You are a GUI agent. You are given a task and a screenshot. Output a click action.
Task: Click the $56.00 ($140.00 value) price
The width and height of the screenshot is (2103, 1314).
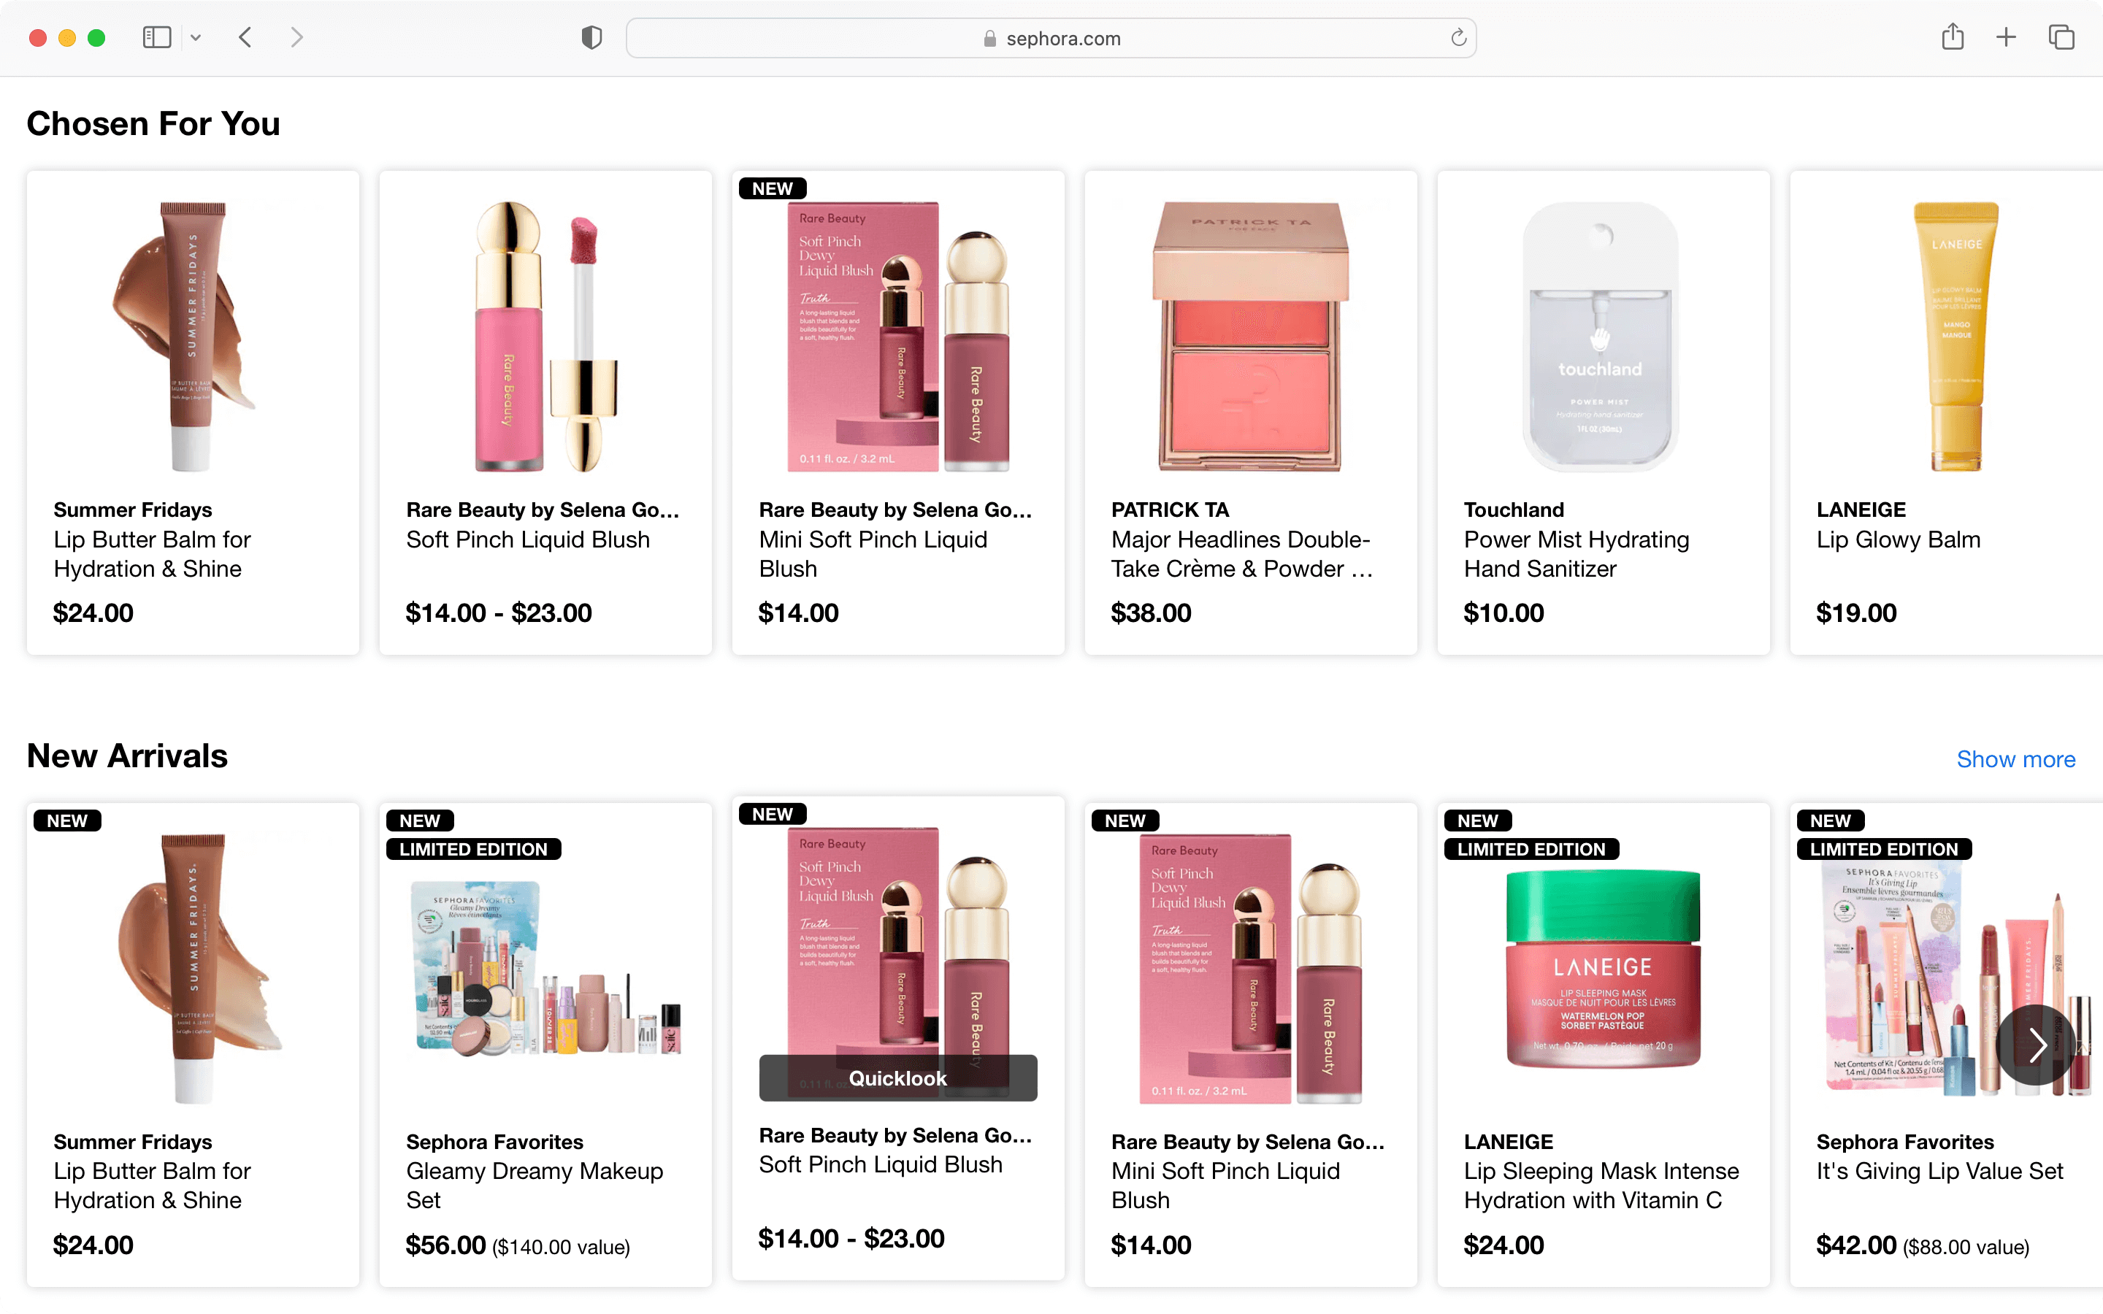click(x=518, y=1245)
